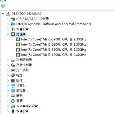Click the second i5-6200U processor icon
The image size is (114, 114).
point(18,44)
